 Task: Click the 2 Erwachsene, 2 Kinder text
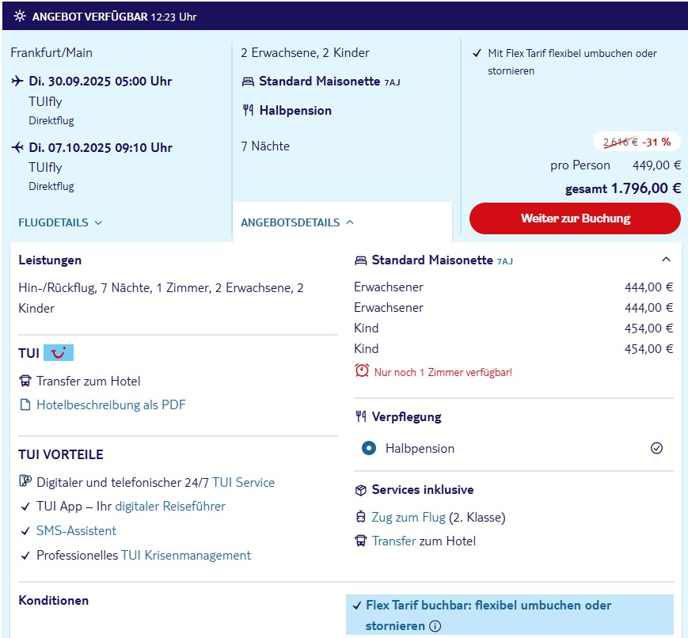(x=305, y=53)
